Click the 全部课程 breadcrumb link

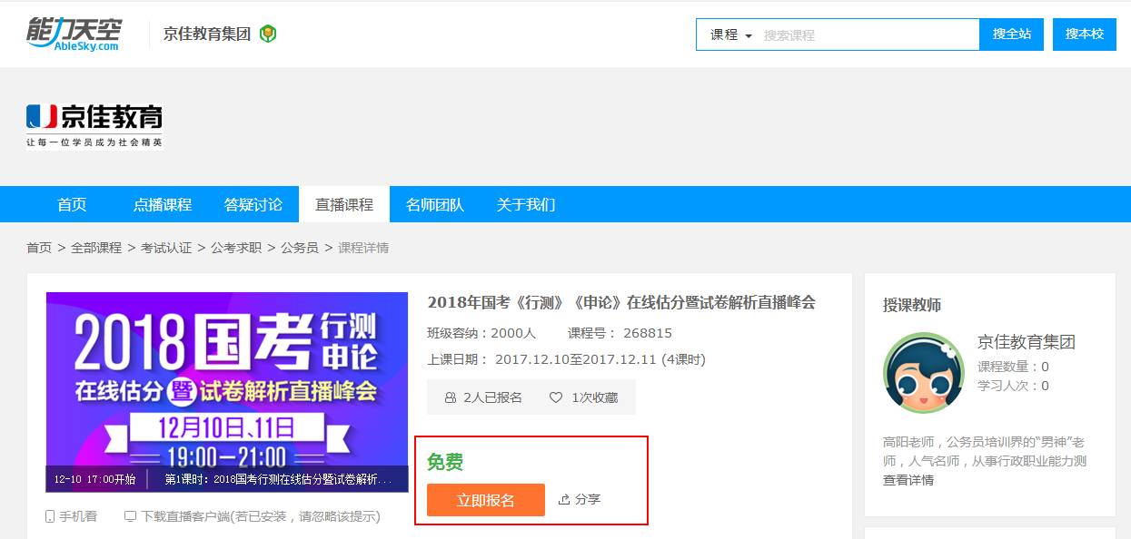(96, 248)
